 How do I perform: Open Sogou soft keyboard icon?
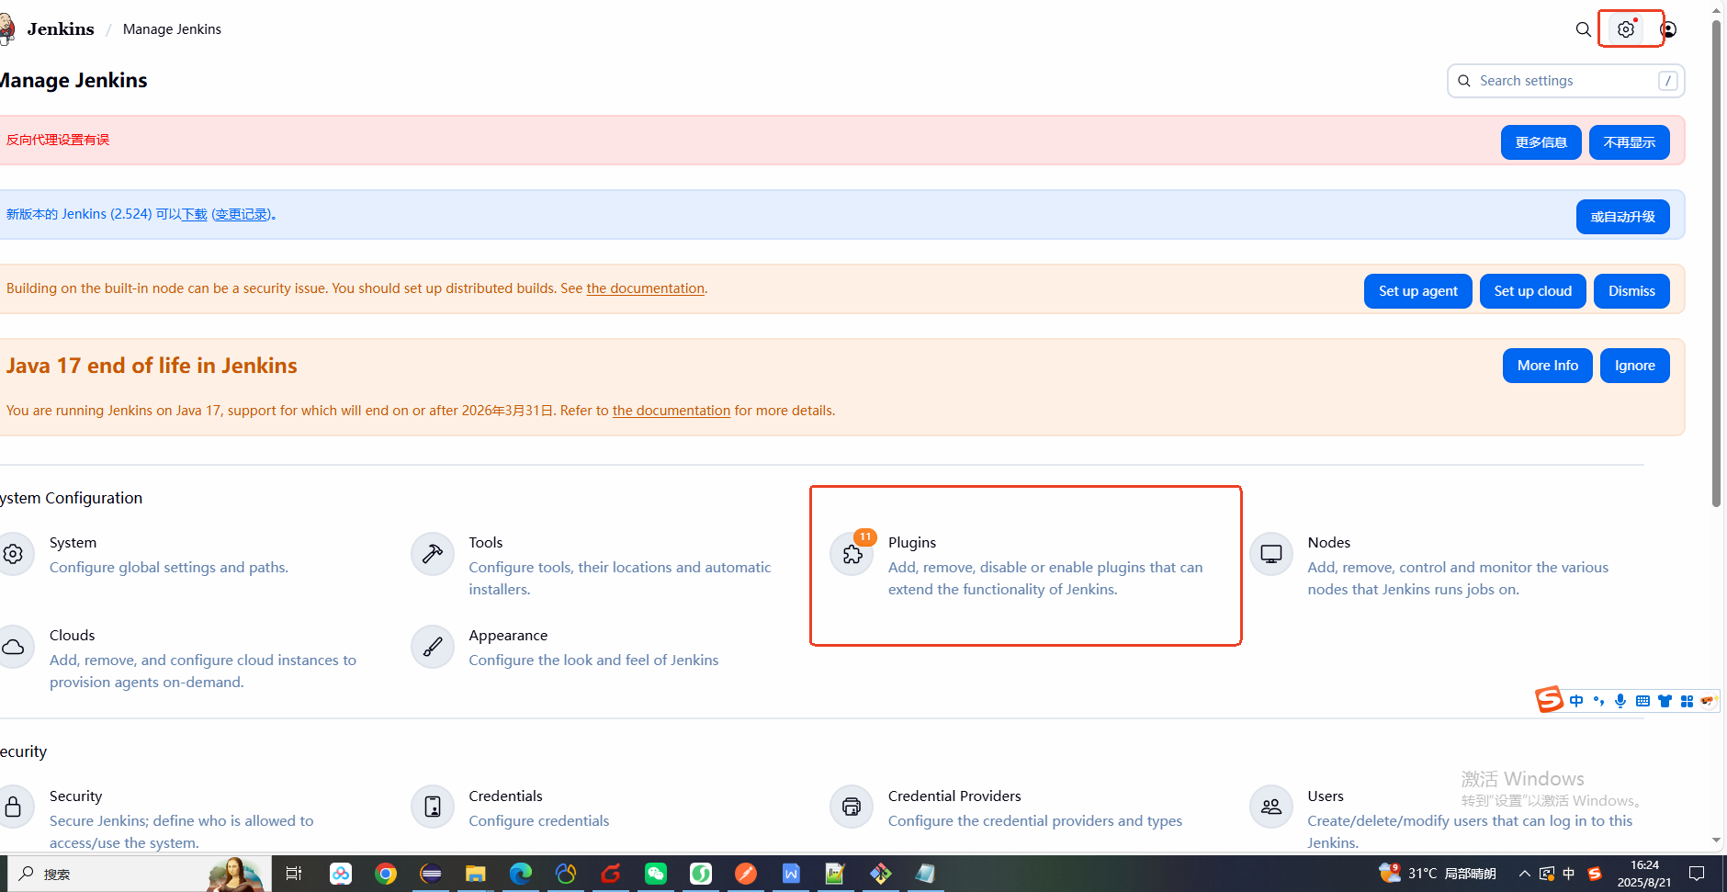1642,701
